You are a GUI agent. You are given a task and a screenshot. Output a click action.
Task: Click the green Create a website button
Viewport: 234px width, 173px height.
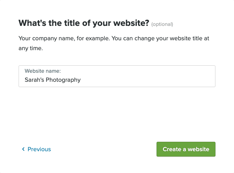click(186, 149)
